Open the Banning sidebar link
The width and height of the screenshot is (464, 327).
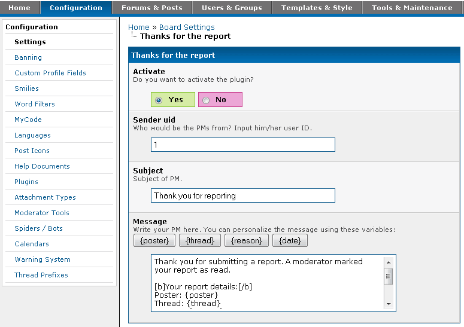[x=28, y=57]
